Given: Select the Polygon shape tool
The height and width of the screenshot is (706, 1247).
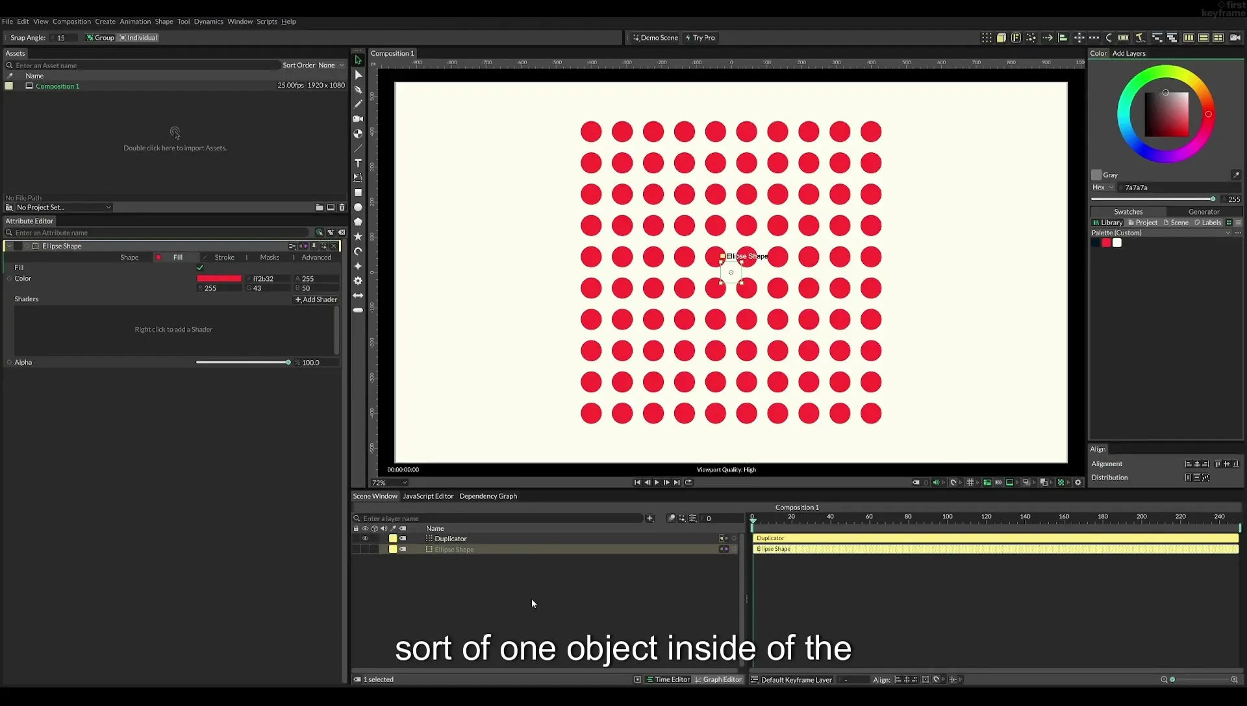Looking at the screenshot, I should pos(358,222).
